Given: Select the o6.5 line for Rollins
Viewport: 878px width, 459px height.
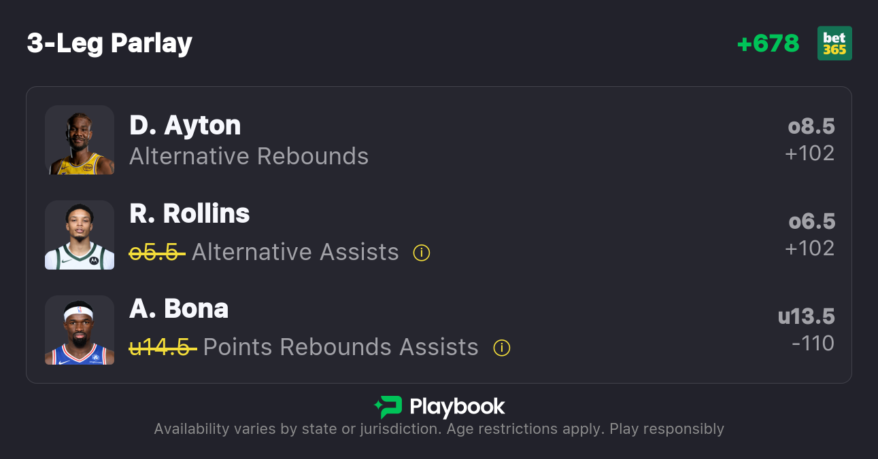Looking at the screenshot, I should tap(811, 221).
